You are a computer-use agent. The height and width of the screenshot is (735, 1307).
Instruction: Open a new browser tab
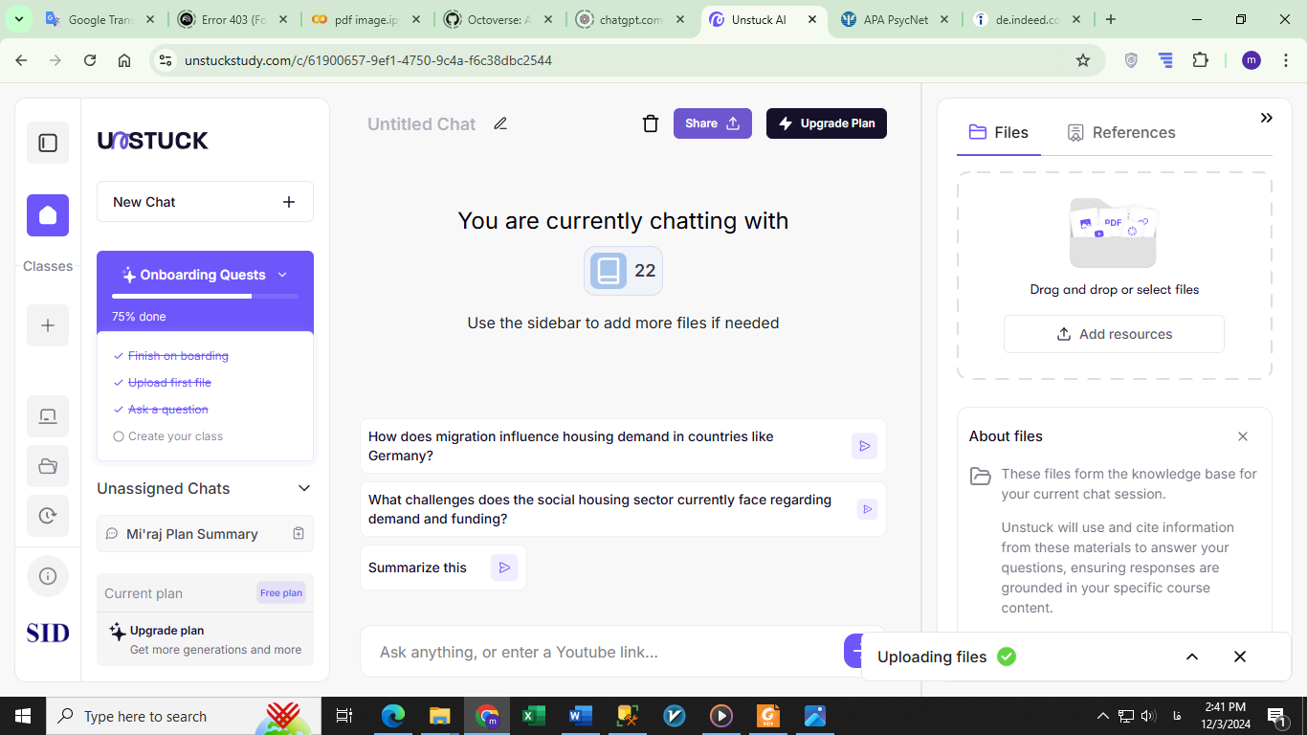pos(1110,19)
